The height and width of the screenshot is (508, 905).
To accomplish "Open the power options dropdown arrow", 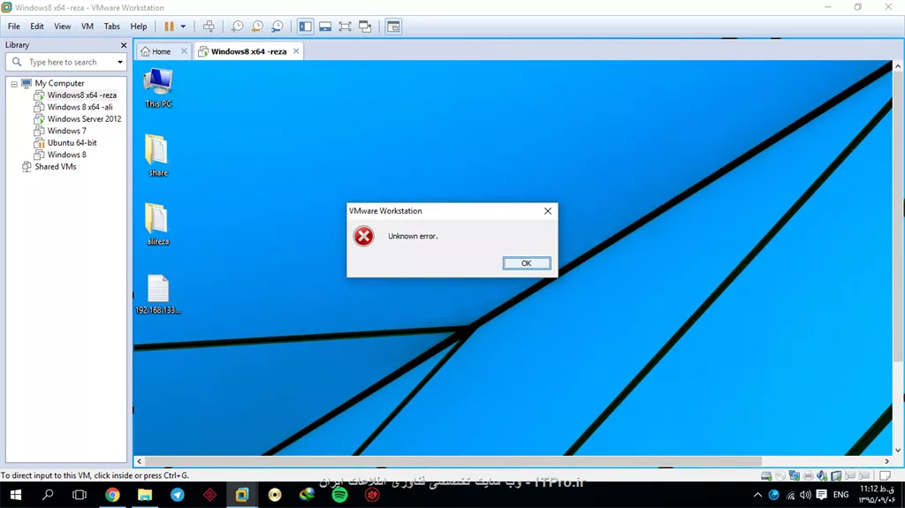I will click(183, 27).
